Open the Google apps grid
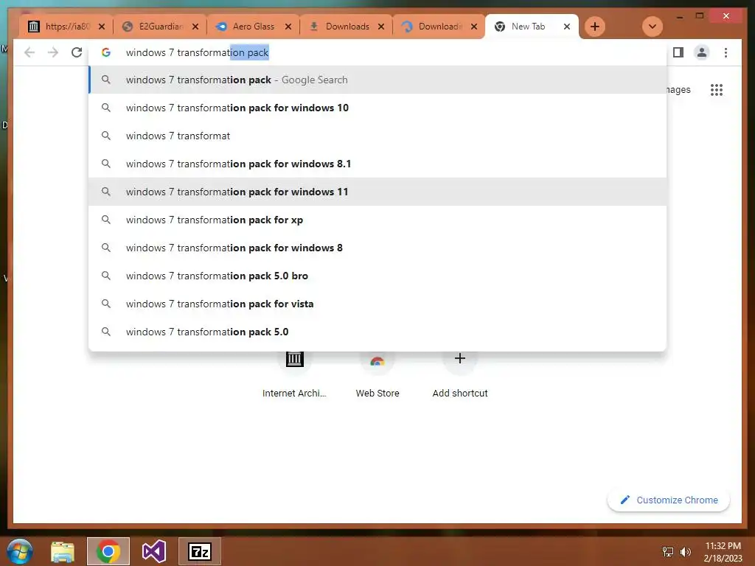Screen dimensions: 755x566 coord(717,90)
